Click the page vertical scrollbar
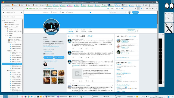This screenshot has height=98, width=174. (157, 51)
